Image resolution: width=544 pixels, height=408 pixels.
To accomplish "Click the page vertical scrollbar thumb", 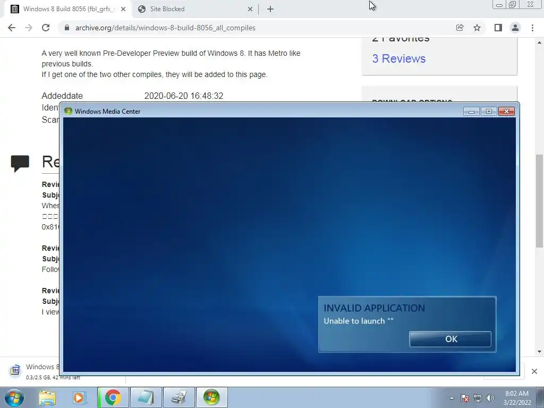I will (539, 201).
